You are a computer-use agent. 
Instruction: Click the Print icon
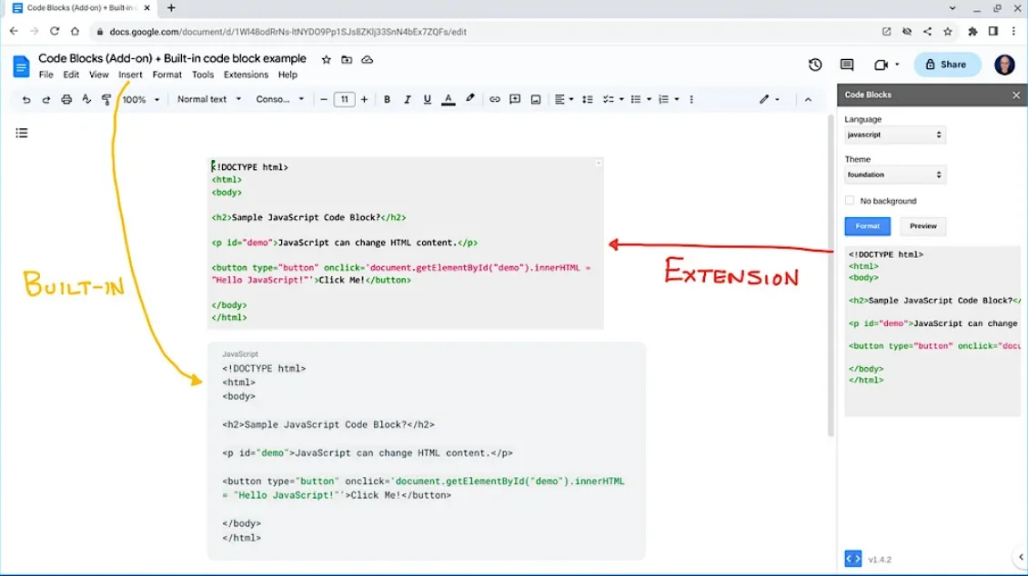click(x=66, y=100)
